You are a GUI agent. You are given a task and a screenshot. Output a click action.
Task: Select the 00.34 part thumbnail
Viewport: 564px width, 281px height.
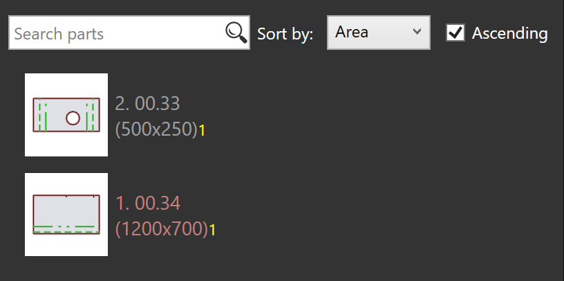tap(66, 215)
